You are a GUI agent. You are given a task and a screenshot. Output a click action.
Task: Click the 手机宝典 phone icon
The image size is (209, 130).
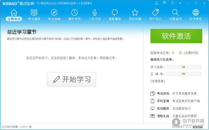pos(153,101)
